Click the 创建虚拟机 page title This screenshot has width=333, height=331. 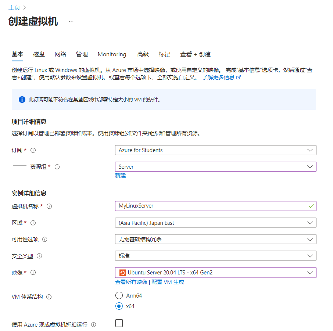coord(33,21)
